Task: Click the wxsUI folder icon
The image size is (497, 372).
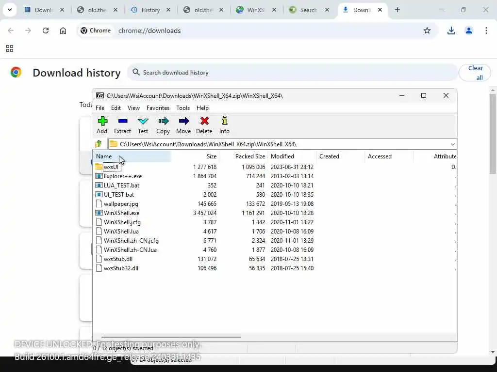Action: (x=99, y=167)
